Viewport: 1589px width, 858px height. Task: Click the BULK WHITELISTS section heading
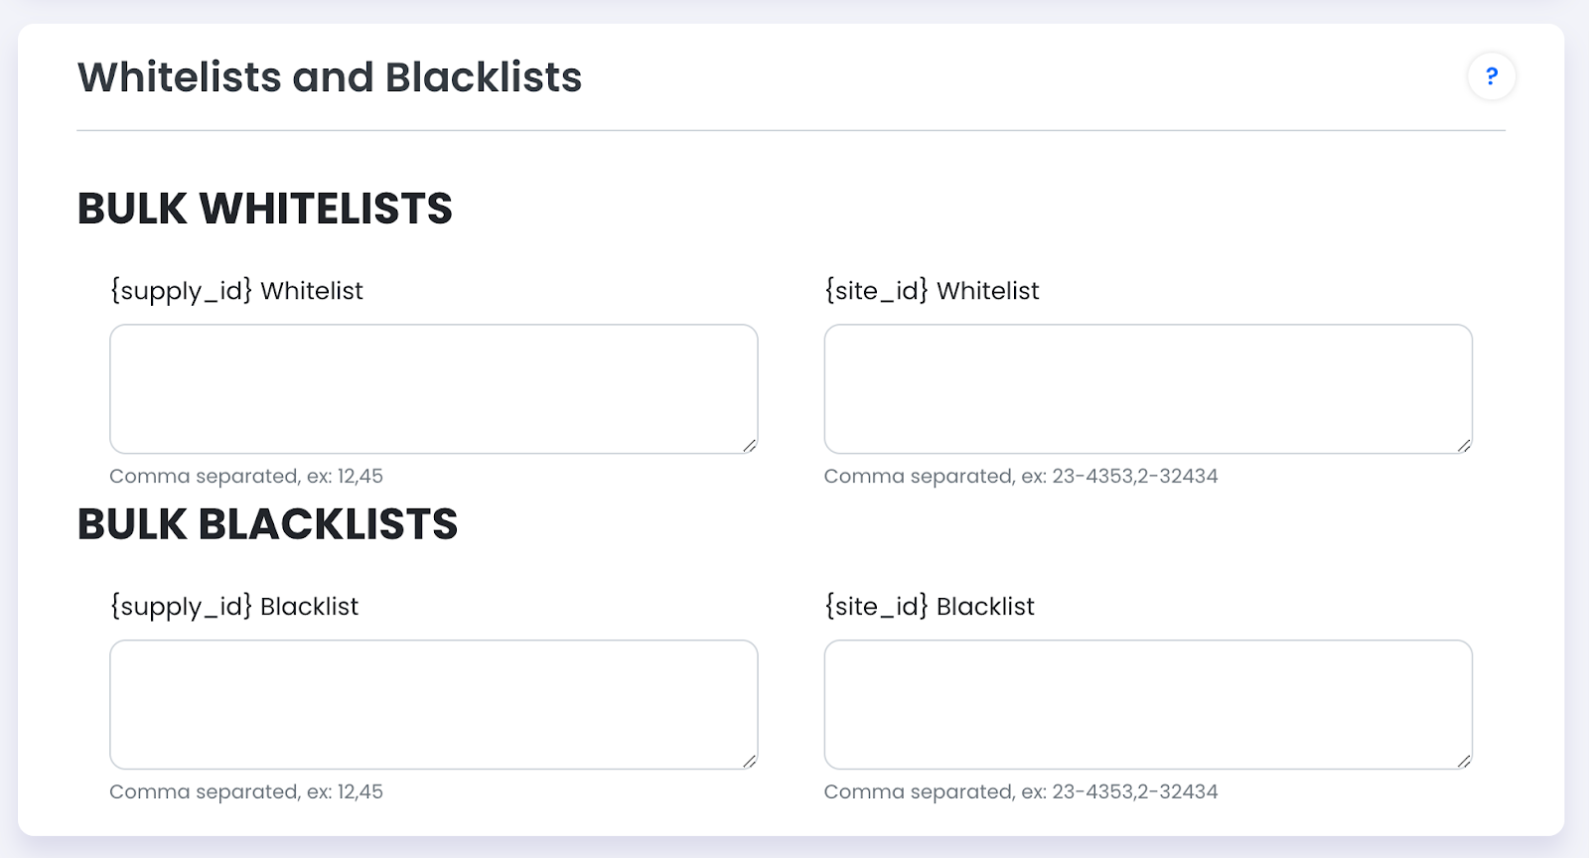pos(265,209)
